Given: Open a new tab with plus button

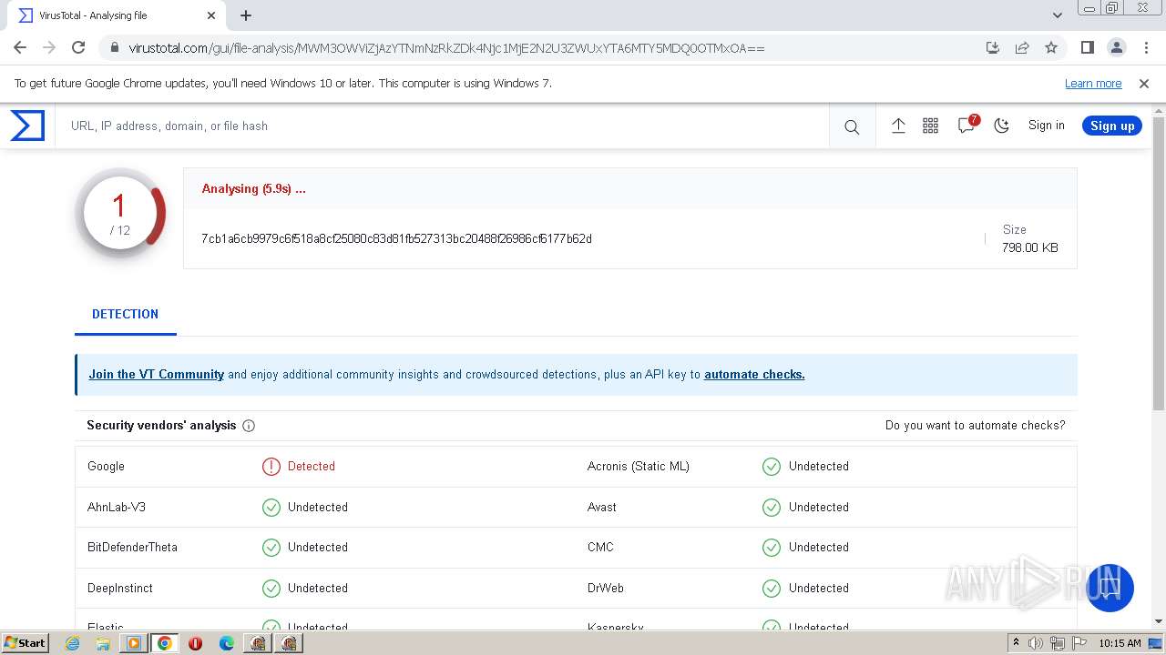Looking at the screenshot, I should point(246,15).
